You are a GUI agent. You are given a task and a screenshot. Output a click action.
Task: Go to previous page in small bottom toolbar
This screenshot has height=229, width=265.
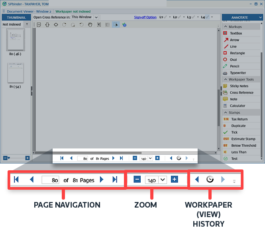[71, 158]
